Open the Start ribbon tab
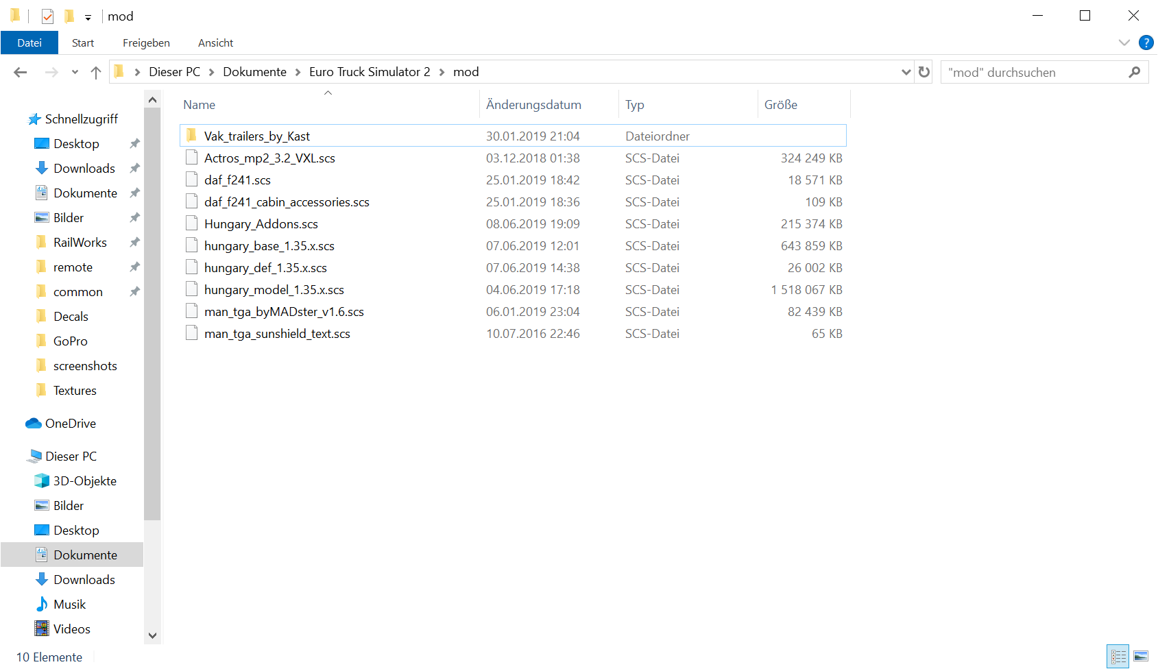This screenshot has width=1158, height=669. tap(83, 42)
